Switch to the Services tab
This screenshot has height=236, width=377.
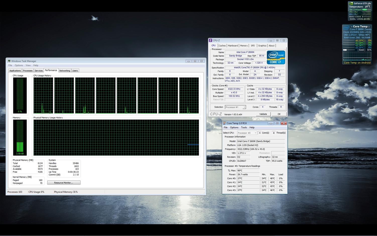click(x=39, y=71)
